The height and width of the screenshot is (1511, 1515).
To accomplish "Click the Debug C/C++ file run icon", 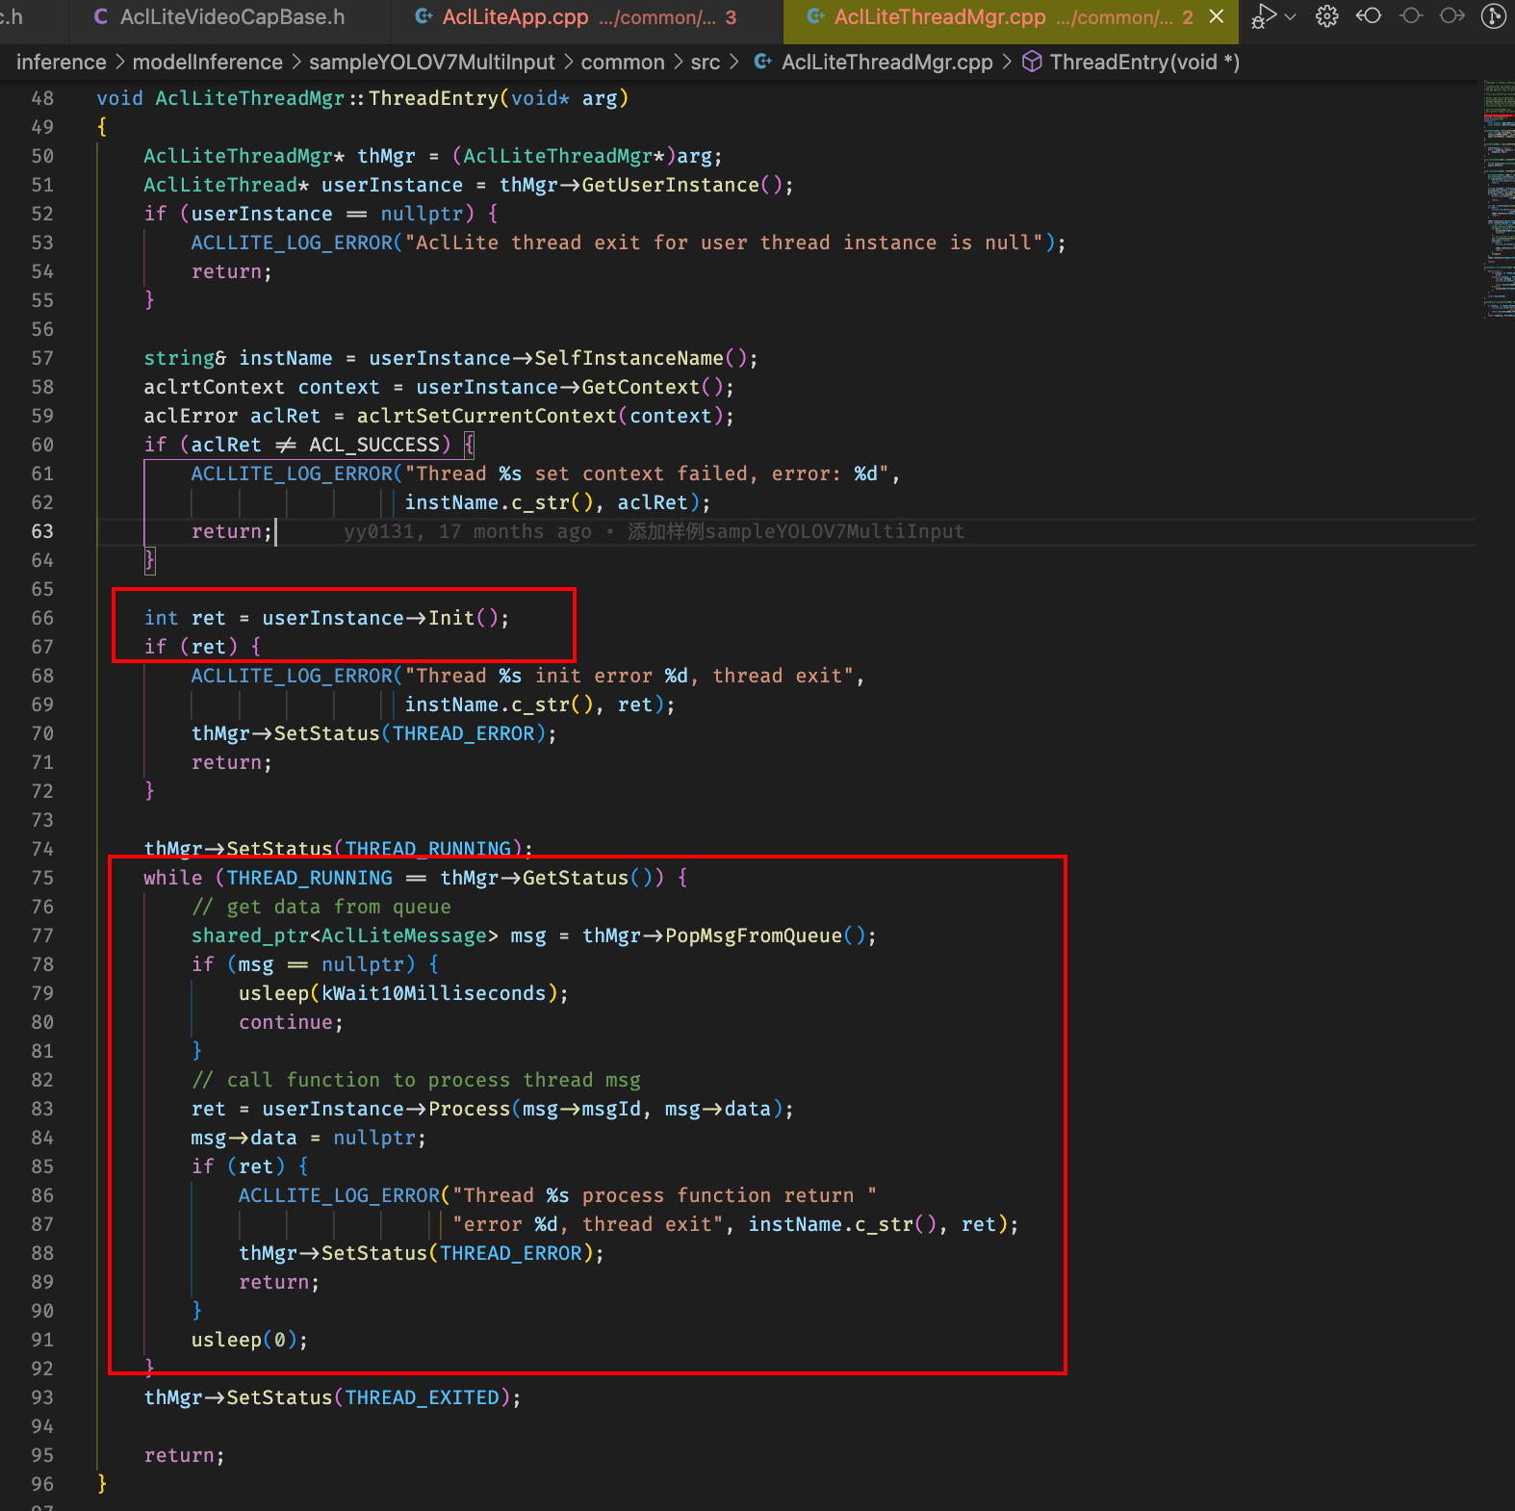I will pos(1263,16).
